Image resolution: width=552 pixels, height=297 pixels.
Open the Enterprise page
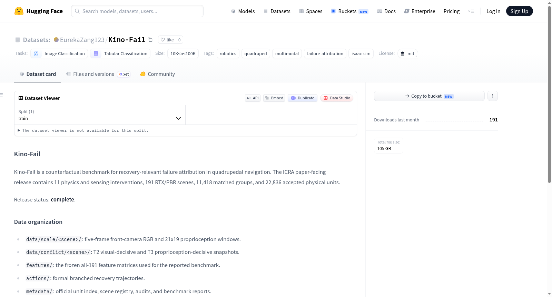[x=420, y=11]
